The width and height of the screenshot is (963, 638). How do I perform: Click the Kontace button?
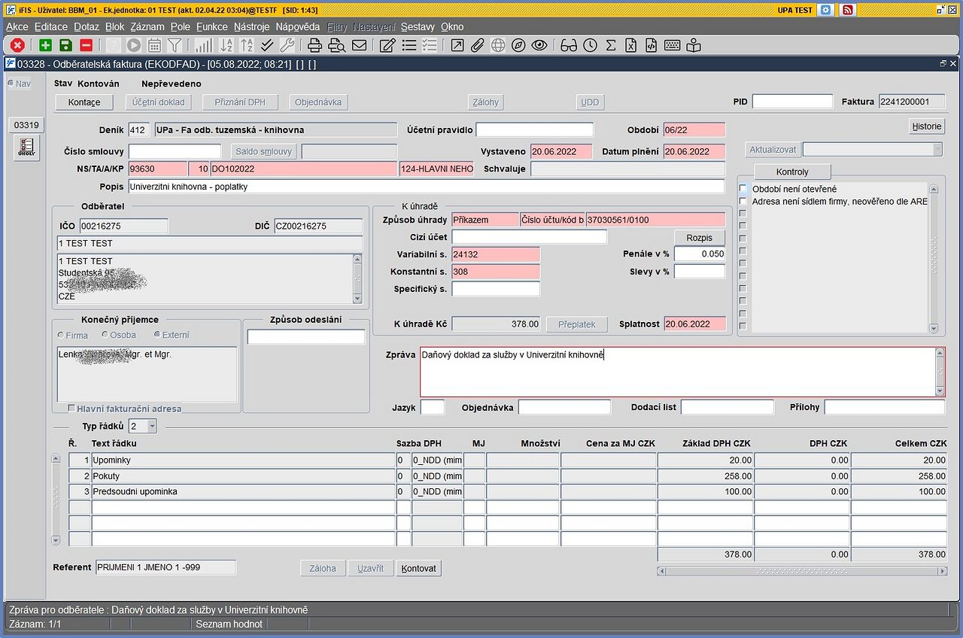(x=84, y=102)
